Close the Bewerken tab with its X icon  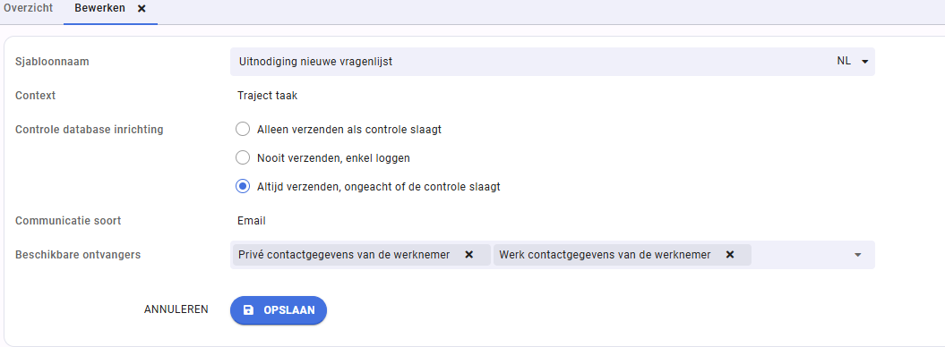[142, 9]
